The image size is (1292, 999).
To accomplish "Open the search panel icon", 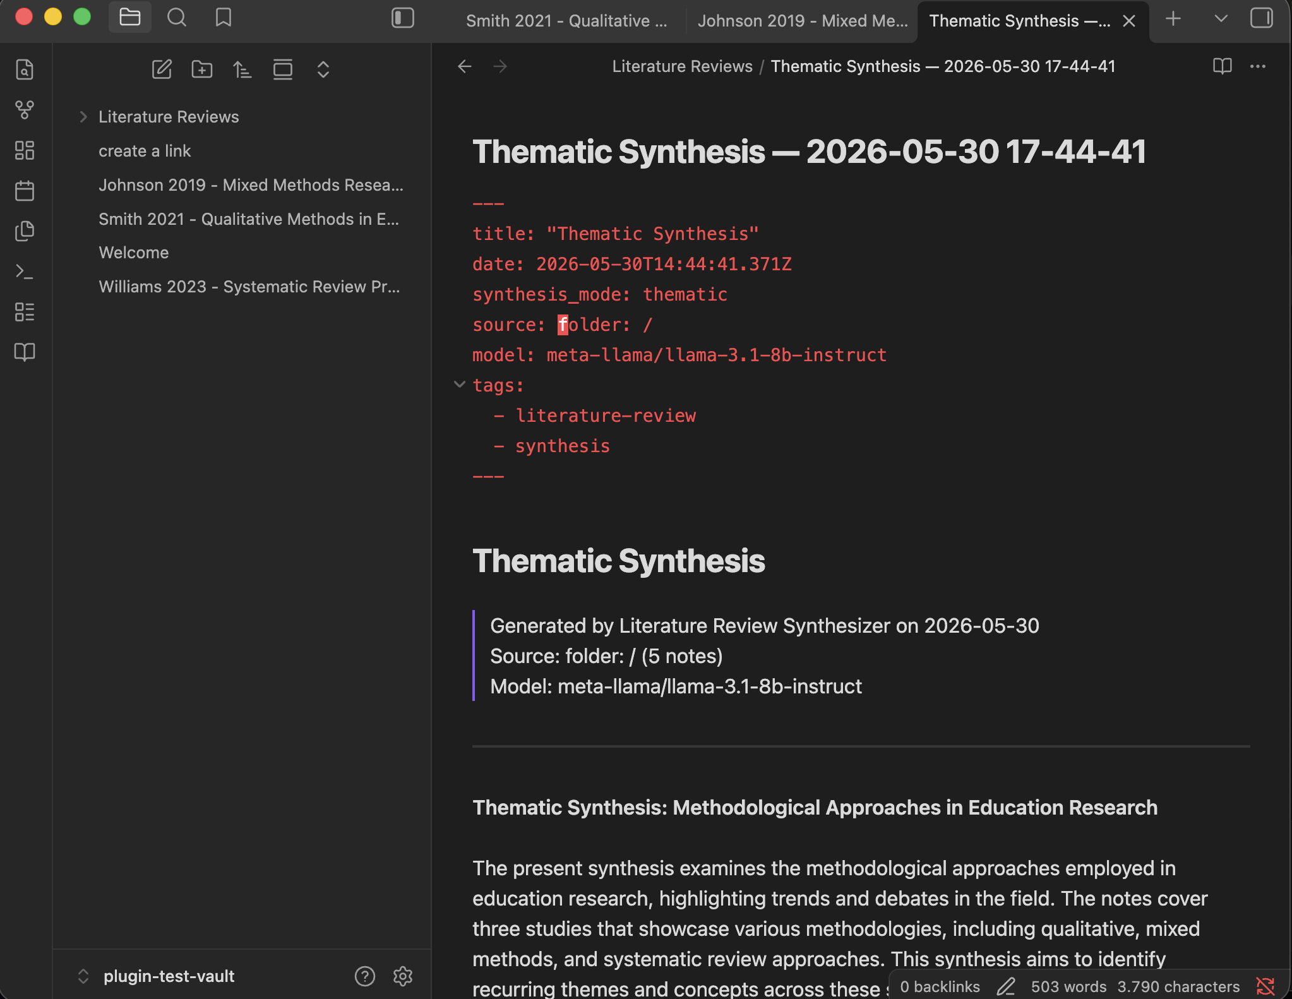I will [177, 18].
